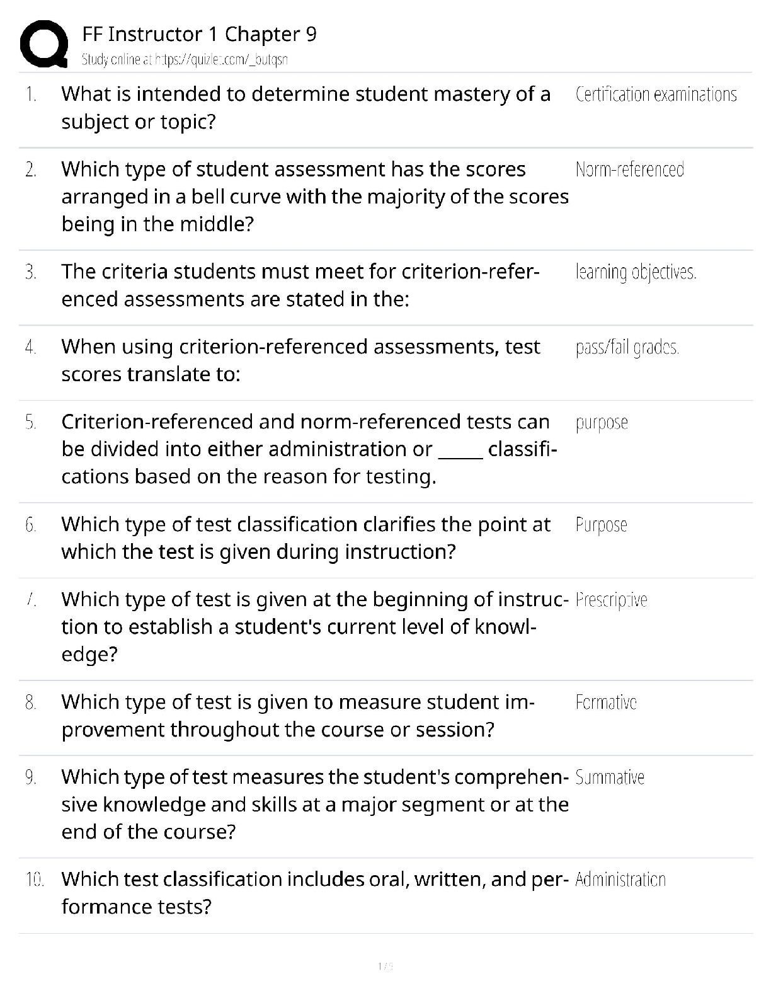Open the quizlet.com study online link
Screen dimensions: 771x998
185,60
